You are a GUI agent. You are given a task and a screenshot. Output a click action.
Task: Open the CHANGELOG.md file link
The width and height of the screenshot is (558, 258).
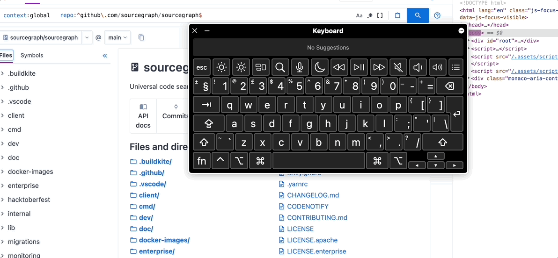[313, 195]
